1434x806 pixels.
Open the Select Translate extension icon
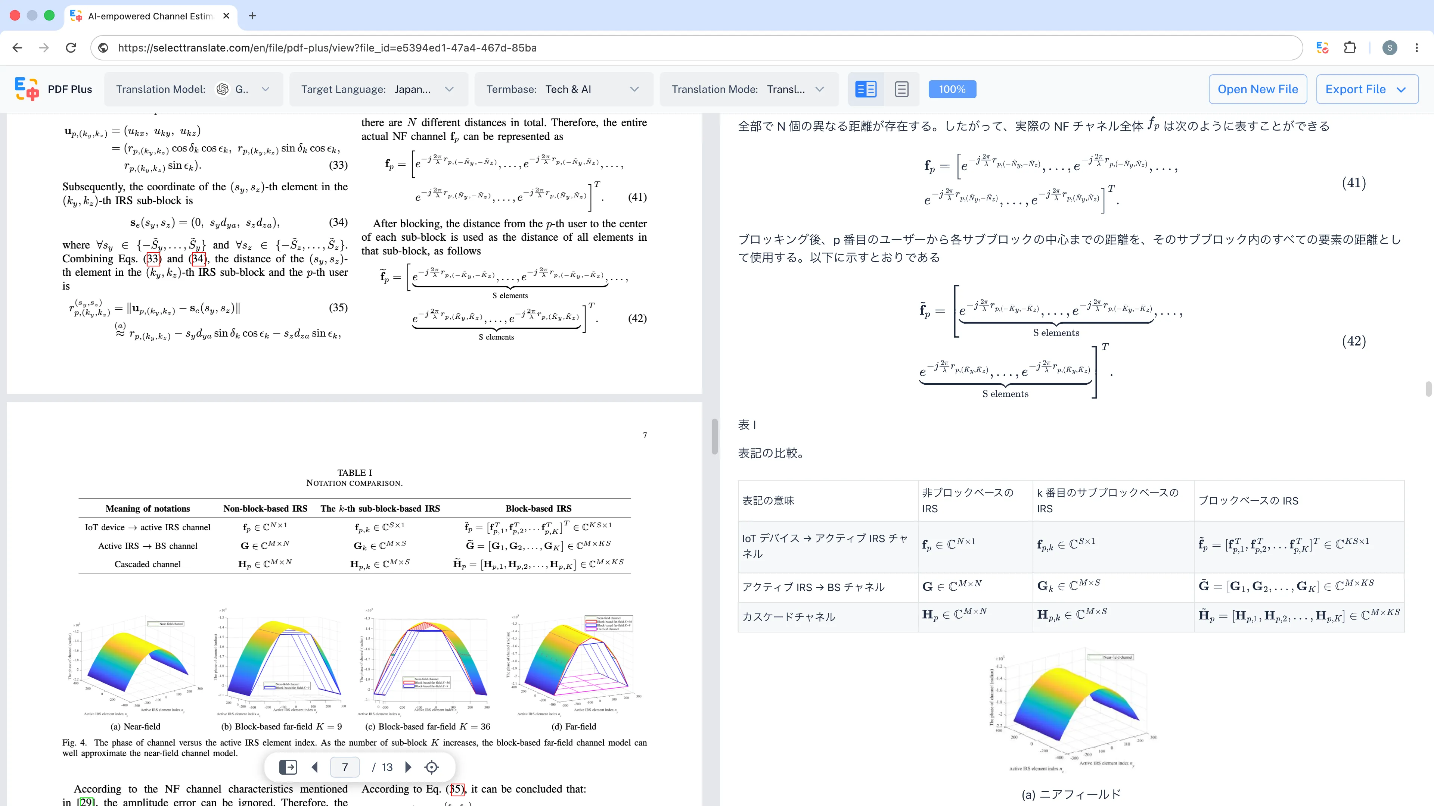point(1323,48)
